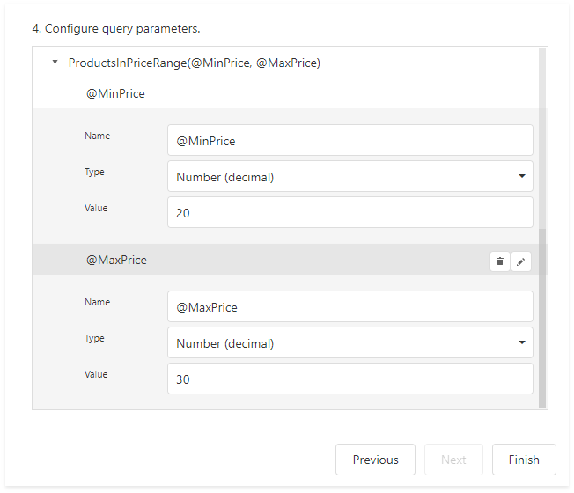The width and height of the screenshot is (574, 493).
Task: Click the disabled Next button
Action: coord(453,460)
